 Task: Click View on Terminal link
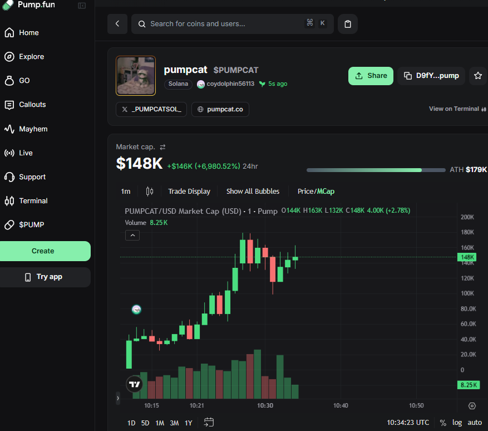pyautogui.click(x=457, y=109)
